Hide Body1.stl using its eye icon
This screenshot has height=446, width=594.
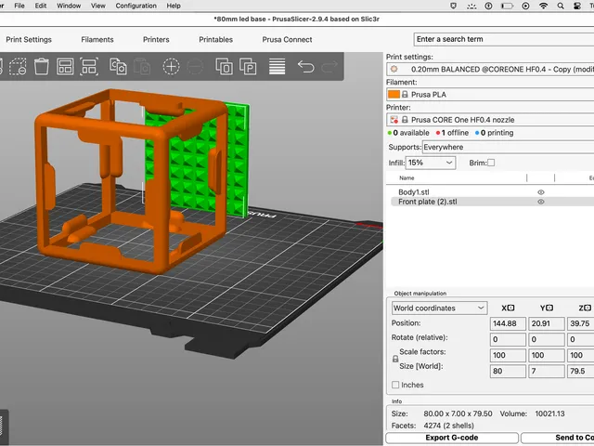click(540, 192)
